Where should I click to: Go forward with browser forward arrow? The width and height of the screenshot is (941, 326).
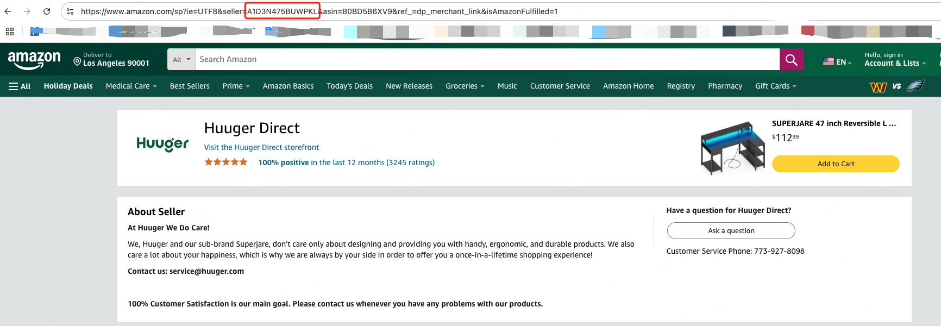[x=27, y=11]
